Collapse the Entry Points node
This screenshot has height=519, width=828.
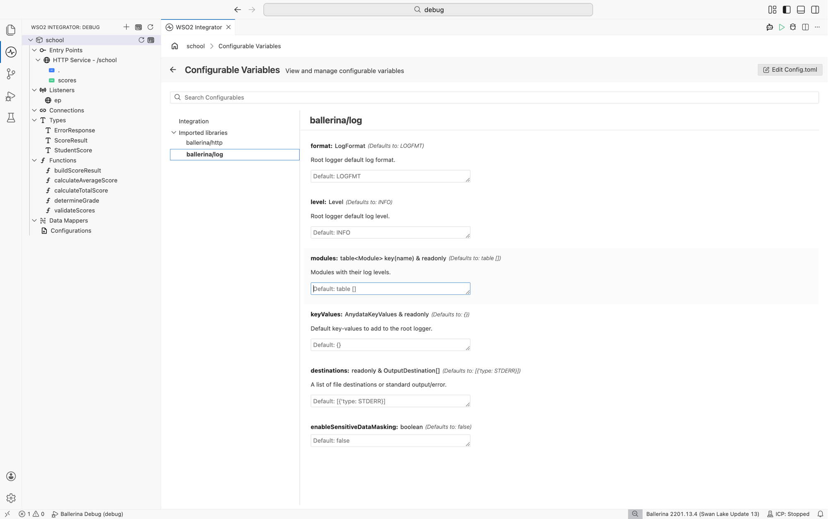(x=34, y=50)
